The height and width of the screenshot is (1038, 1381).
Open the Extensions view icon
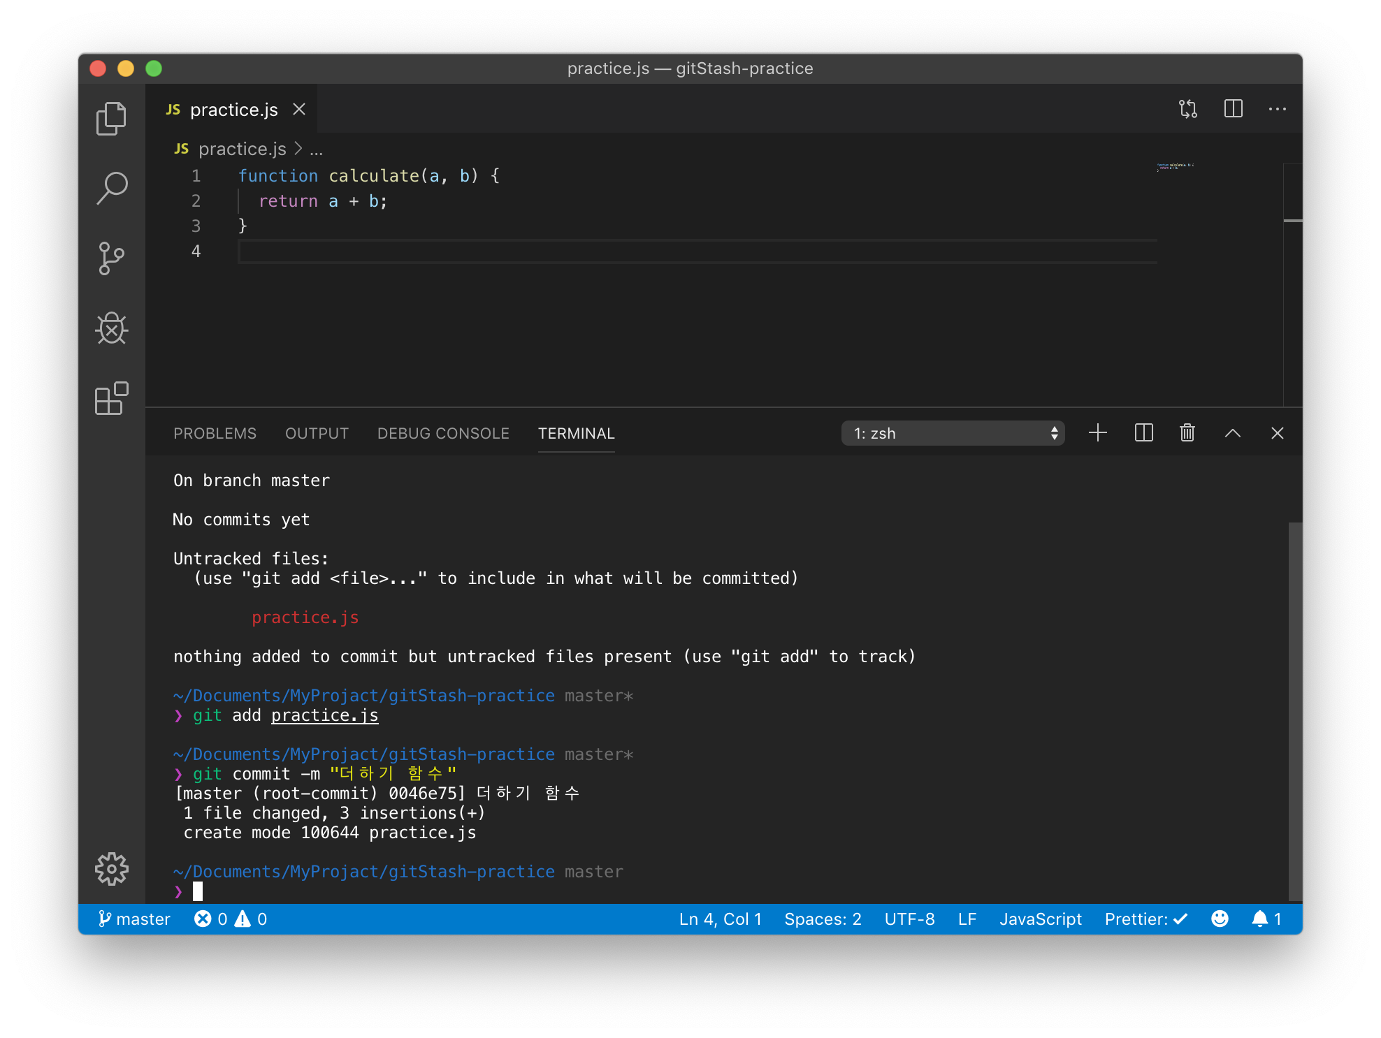(111, 398)
